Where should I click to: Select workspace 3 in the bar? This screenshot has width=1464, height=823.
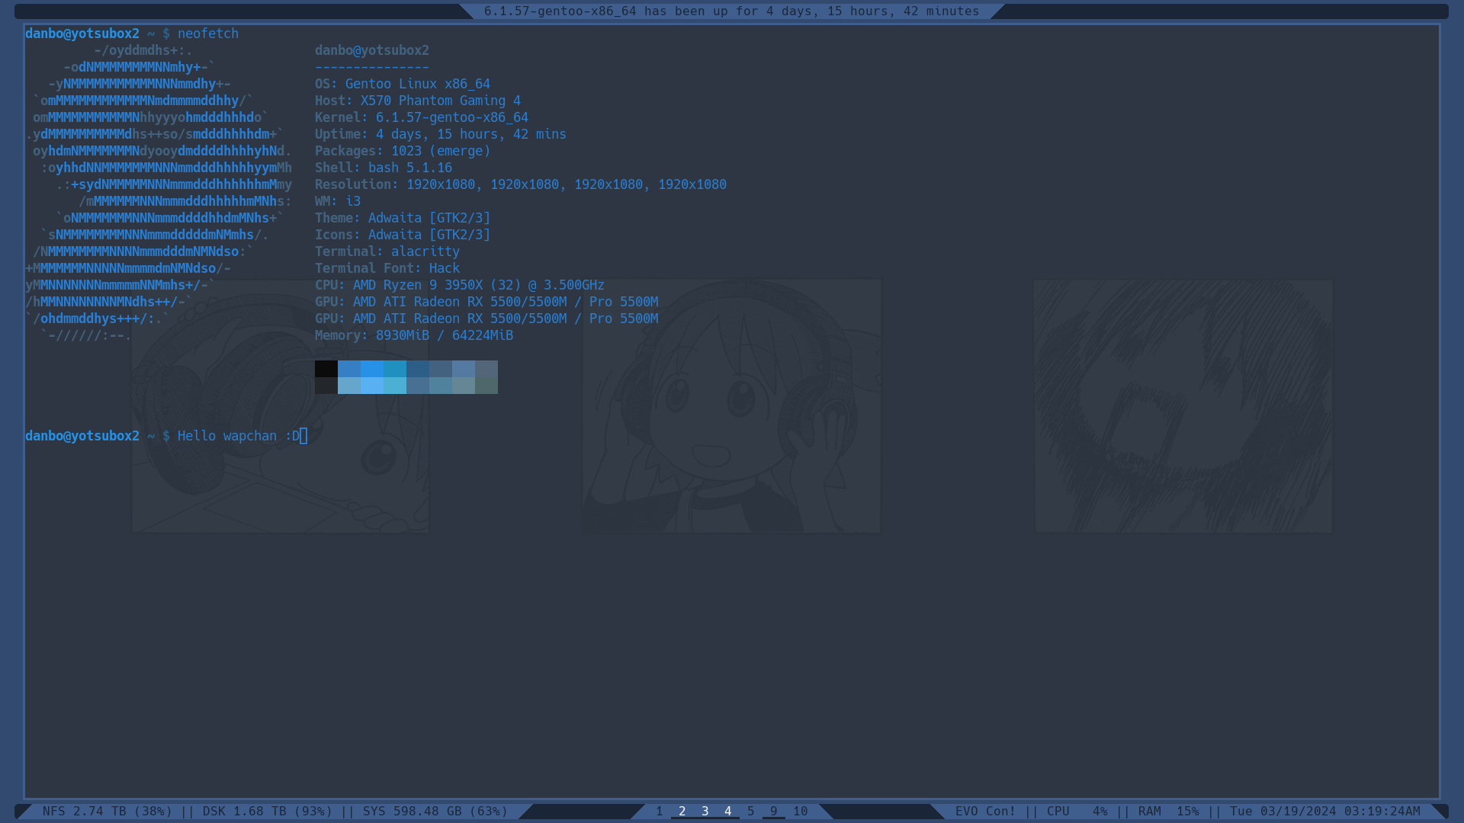tap(705, 811)
